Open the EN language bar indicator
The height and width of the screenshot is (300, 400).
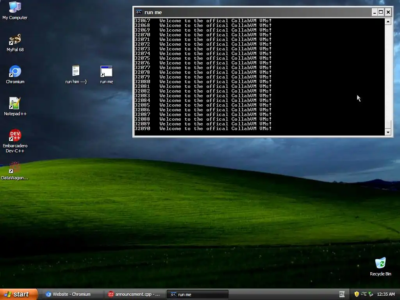pyautogui.click(x=342, y=294)
